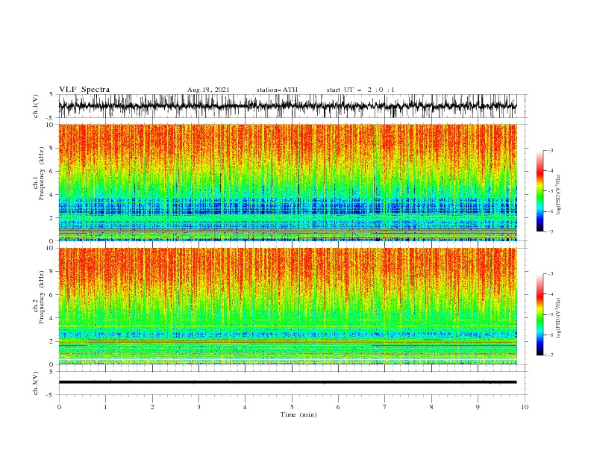This screenshot has height=457, width=591.
Task: Click the "VLF Spectra" plot title
Action: point(84,90)
